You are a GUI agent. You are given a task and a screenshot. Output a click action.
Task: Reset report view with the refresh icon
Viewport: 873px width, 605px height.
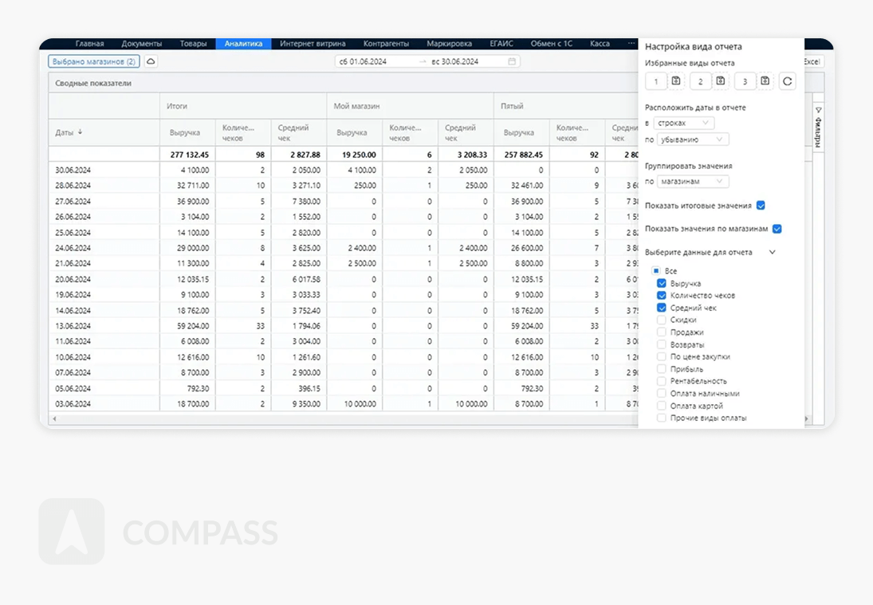(787, 81)
